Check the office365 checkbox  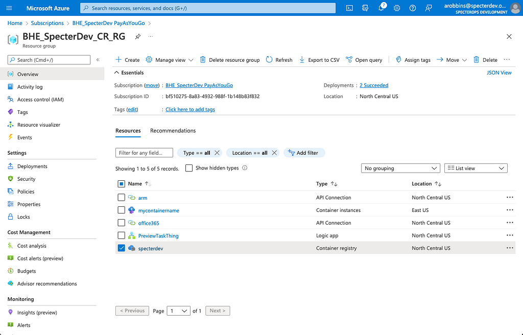coord(122,223)
